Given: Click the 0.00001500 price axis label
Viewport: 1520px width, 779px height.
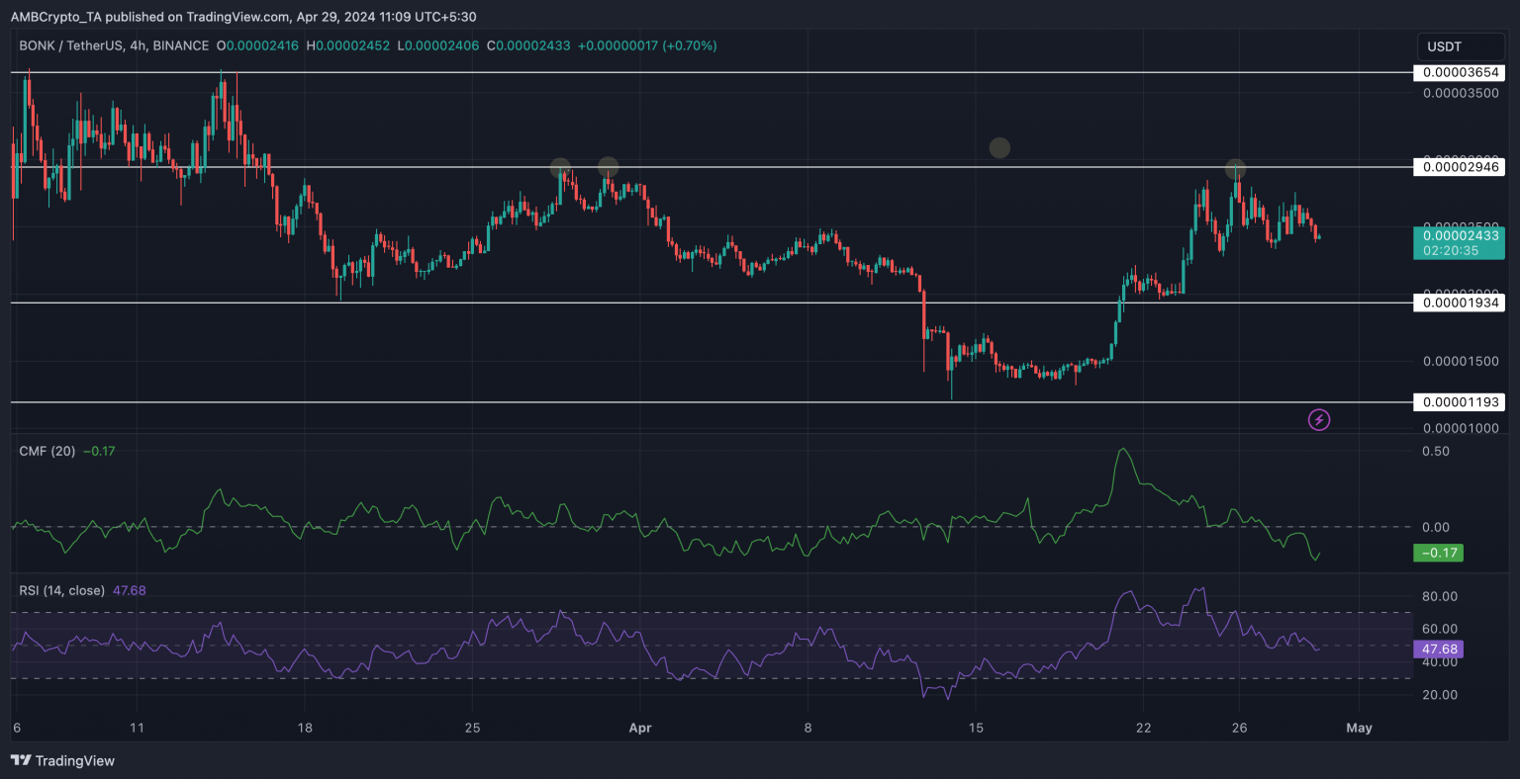Looking at the screenshot, I should click(x=1461, y=362).
